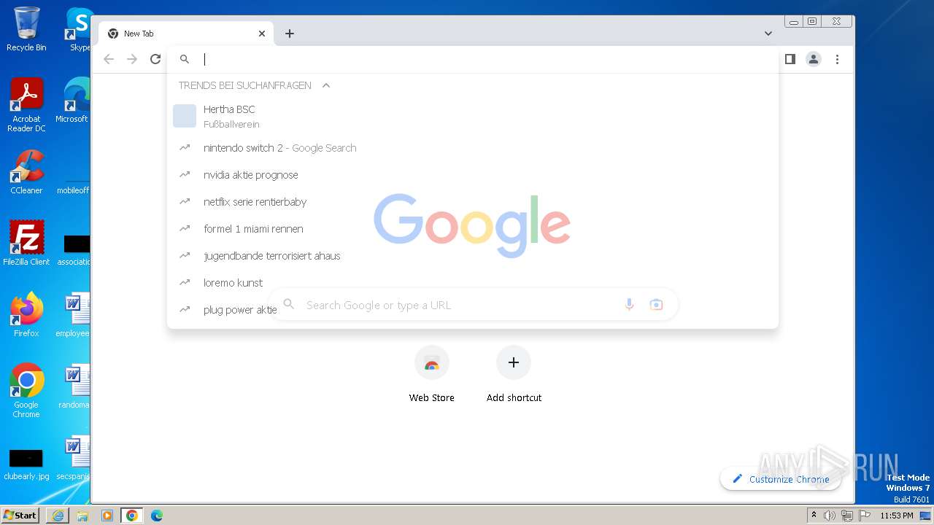Image resolution: width=934 pixels, height=525 pixels.
Task: Click the Action Center flag icon
Action: [865, 516]
